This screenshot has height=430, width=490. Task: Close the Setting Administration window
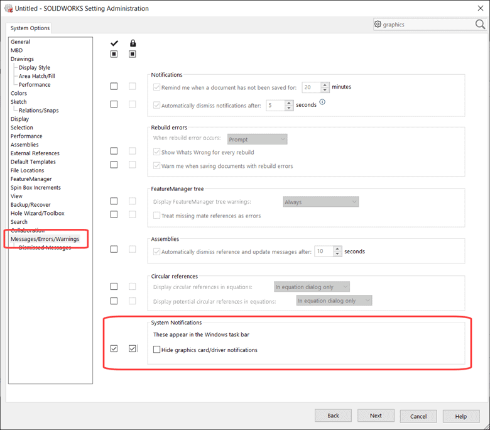click(481, 8)
